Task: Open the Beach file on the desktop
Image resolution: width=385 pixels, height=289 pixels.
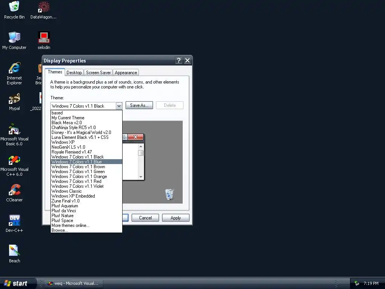Action: point(14,254)
